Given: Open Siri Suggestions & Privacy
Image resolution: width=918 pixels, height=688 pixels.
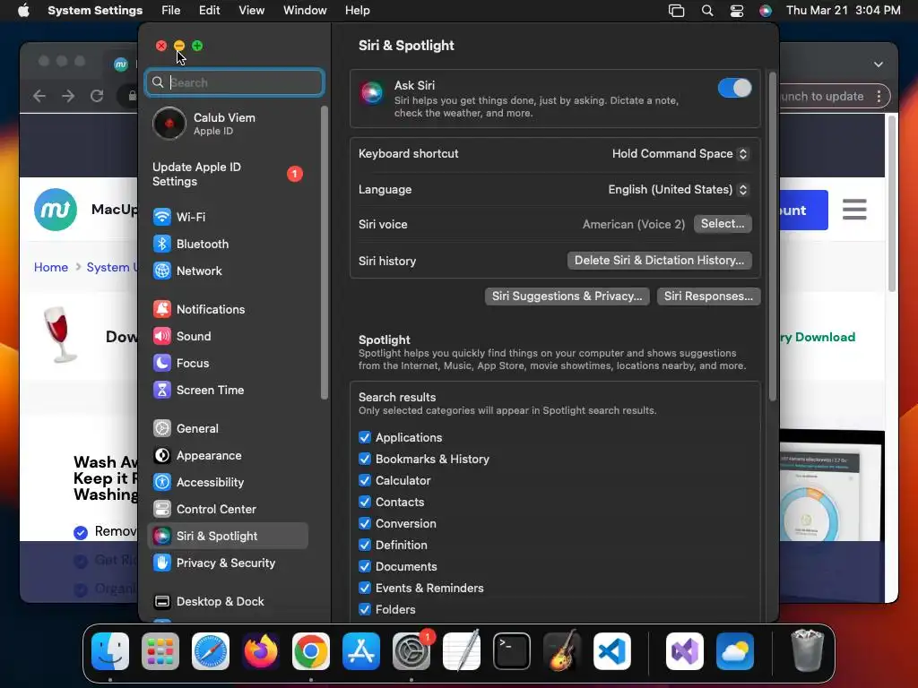Looking at the screenshot, I should [567, 296].
